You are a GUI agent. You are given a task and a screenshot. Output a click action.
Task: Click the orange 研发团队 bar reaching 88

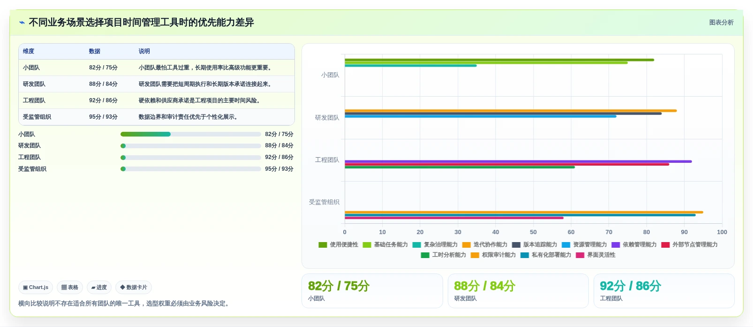511,111
